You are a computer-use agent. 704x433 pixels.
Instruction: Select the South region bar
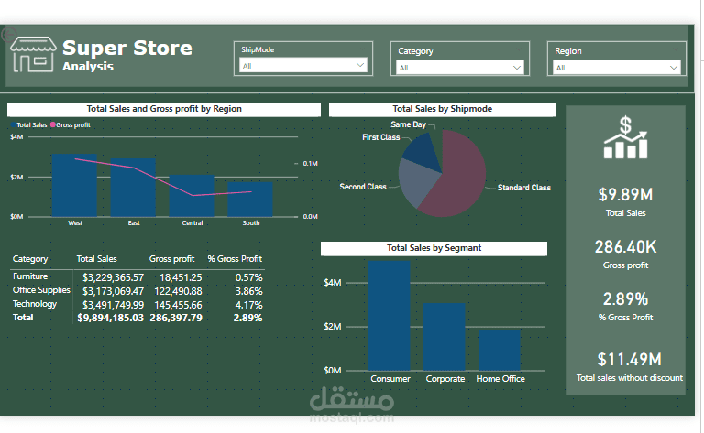(x=250, y=199)
